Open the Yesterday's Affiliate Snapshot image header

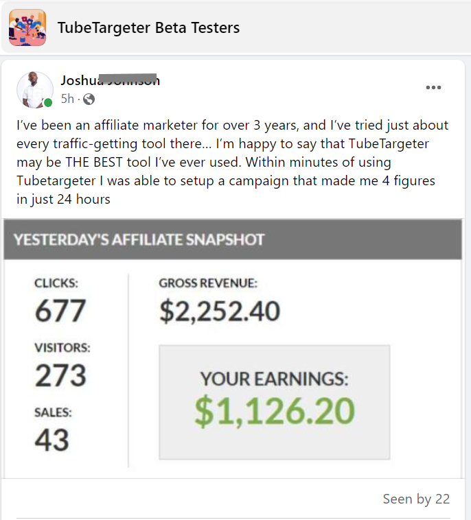coord(233,239)
